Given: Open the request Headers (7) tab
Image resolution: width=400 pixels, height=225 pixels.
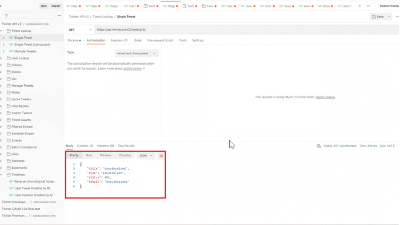Looking at the screenshot, I should pos(119,40).
